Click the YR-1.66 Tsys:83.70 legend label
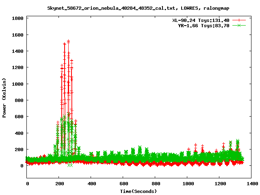The image size is (260, 195). 204,26
